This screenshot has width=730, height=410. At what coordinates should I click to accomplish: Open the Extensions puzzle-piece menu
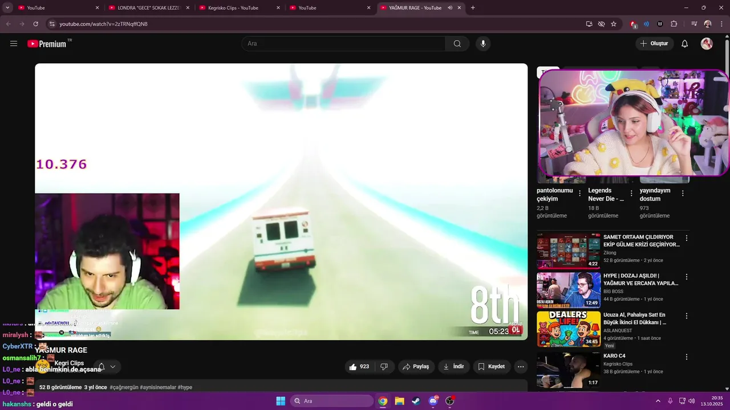pyautogui.click(x=674, y=24)
